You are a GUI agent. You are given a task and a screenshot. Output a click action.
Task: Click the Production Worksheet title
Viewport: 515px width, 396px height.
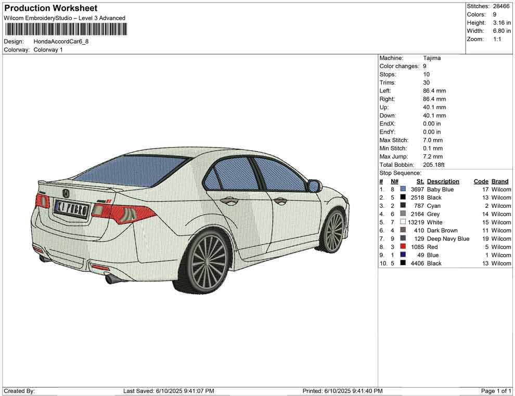[50, 8]
